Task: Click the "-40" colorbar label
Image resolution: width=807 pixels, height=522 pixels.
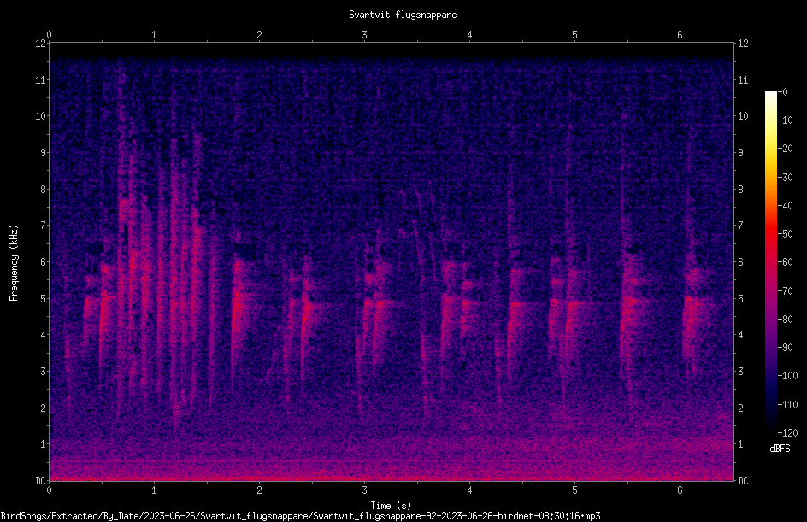Action: pyautogui.click(x=785, y=206)
